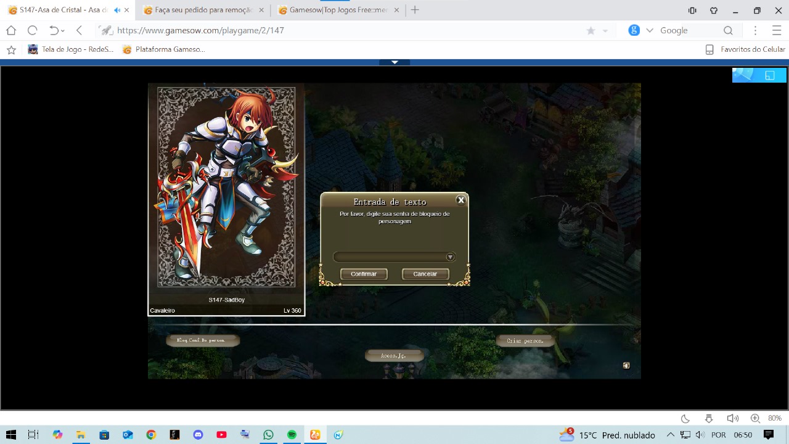Click the phone sync icon in title bar
789x444 pixels.
(692, 10)
